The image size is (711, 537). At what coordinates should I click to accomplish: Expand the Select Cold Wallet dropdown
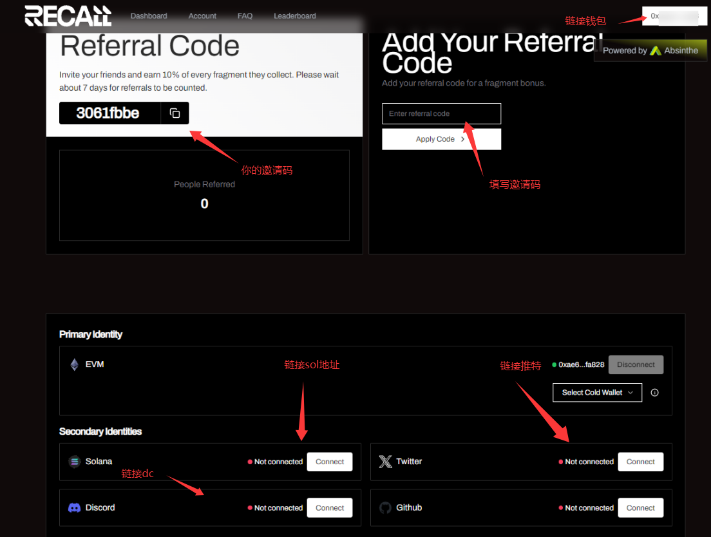click(597, 392)
